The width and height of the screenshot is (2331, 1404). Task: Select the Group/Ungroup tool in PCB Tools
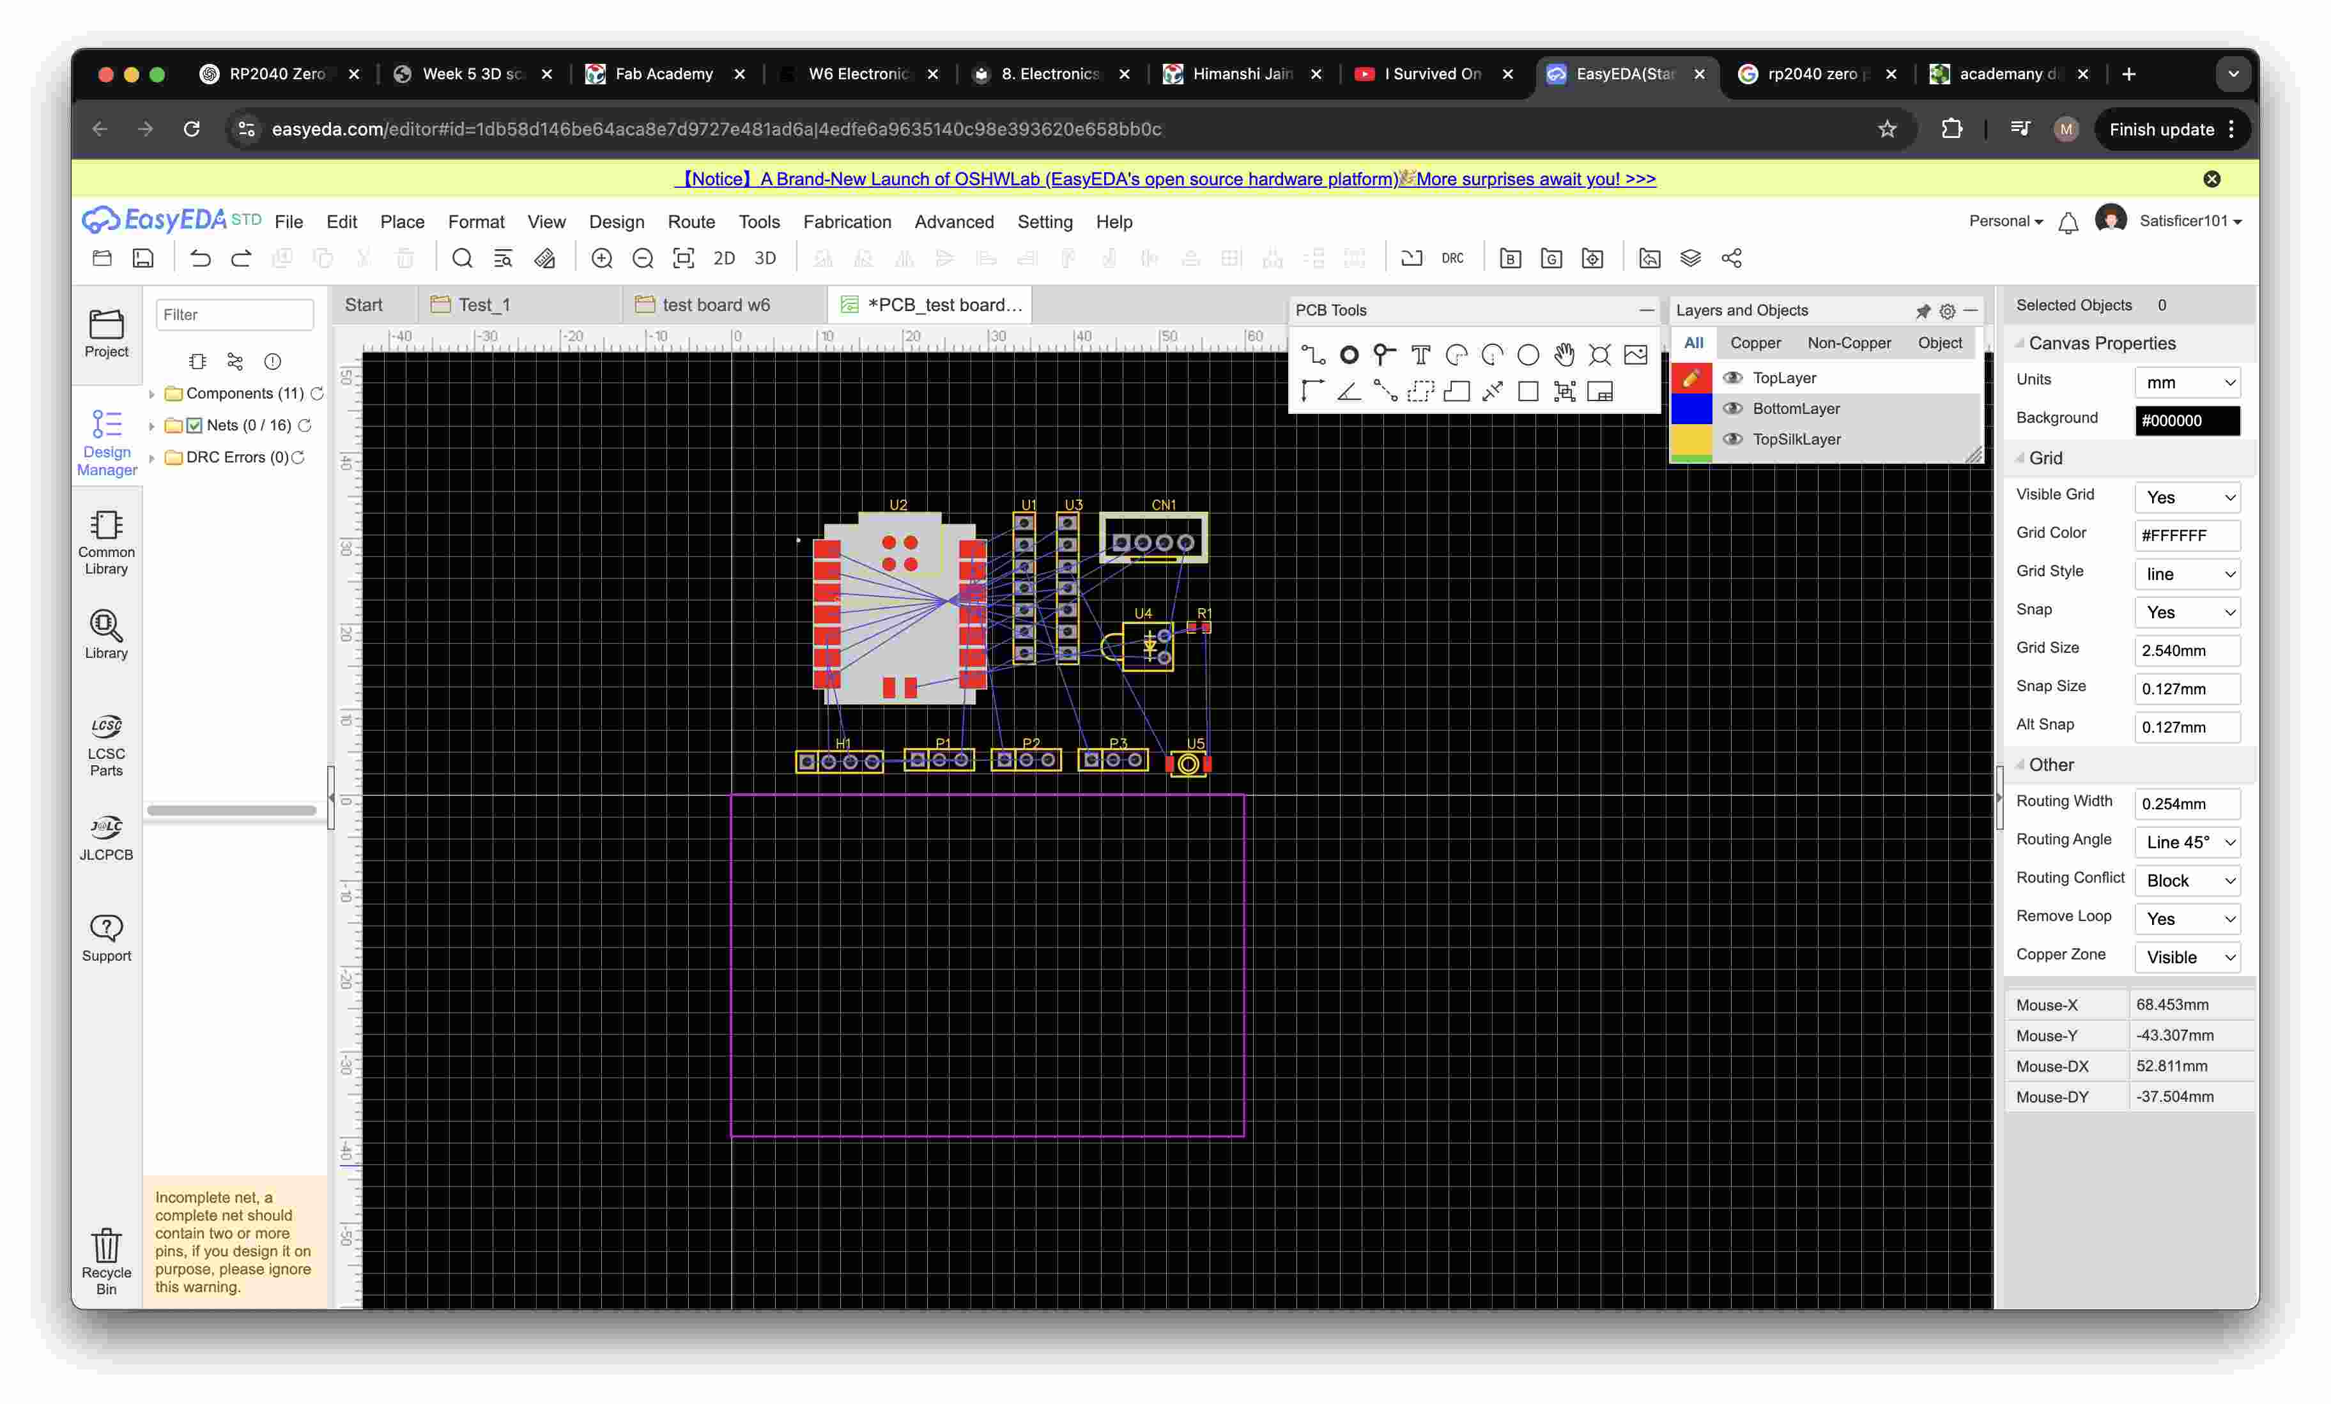click(x=1565, y=392)
